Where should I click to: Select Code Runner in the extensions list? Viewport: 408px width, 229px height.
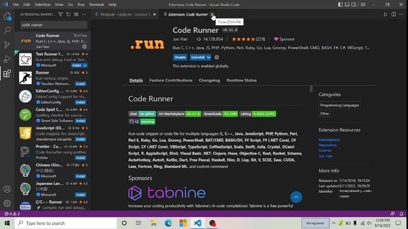(x=52, y=41)
